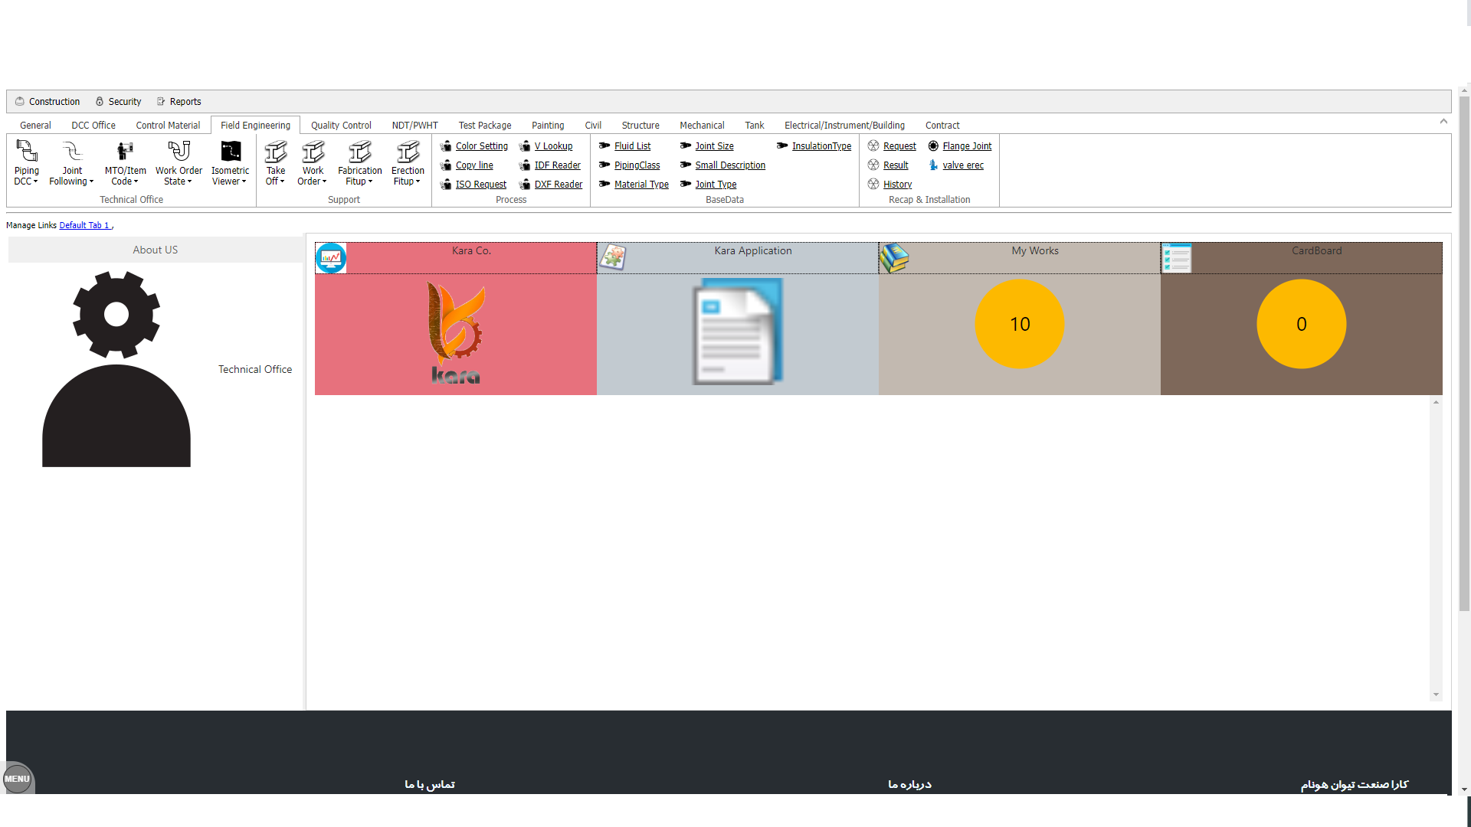This screenshot has height=827, width=1471.
Task: Click the Kara logo thumbnail
Action: [456, 332]
